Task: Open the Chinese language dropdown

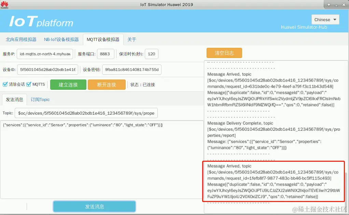Action: pos(325,19)
